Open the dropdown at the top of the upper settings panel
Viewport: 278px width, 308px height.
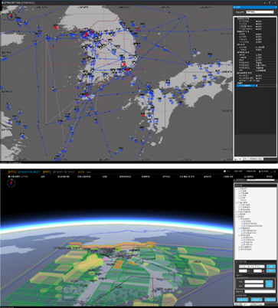point(260,12)
